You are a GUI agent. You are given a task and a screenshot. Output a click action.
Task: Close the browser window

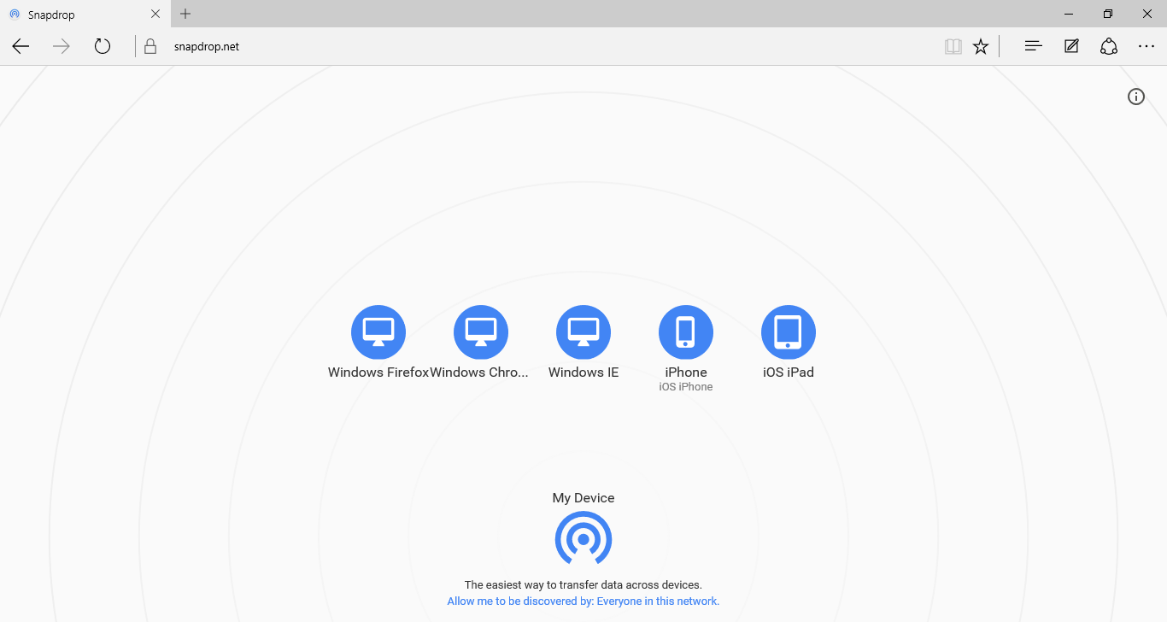coord(1147,14)
